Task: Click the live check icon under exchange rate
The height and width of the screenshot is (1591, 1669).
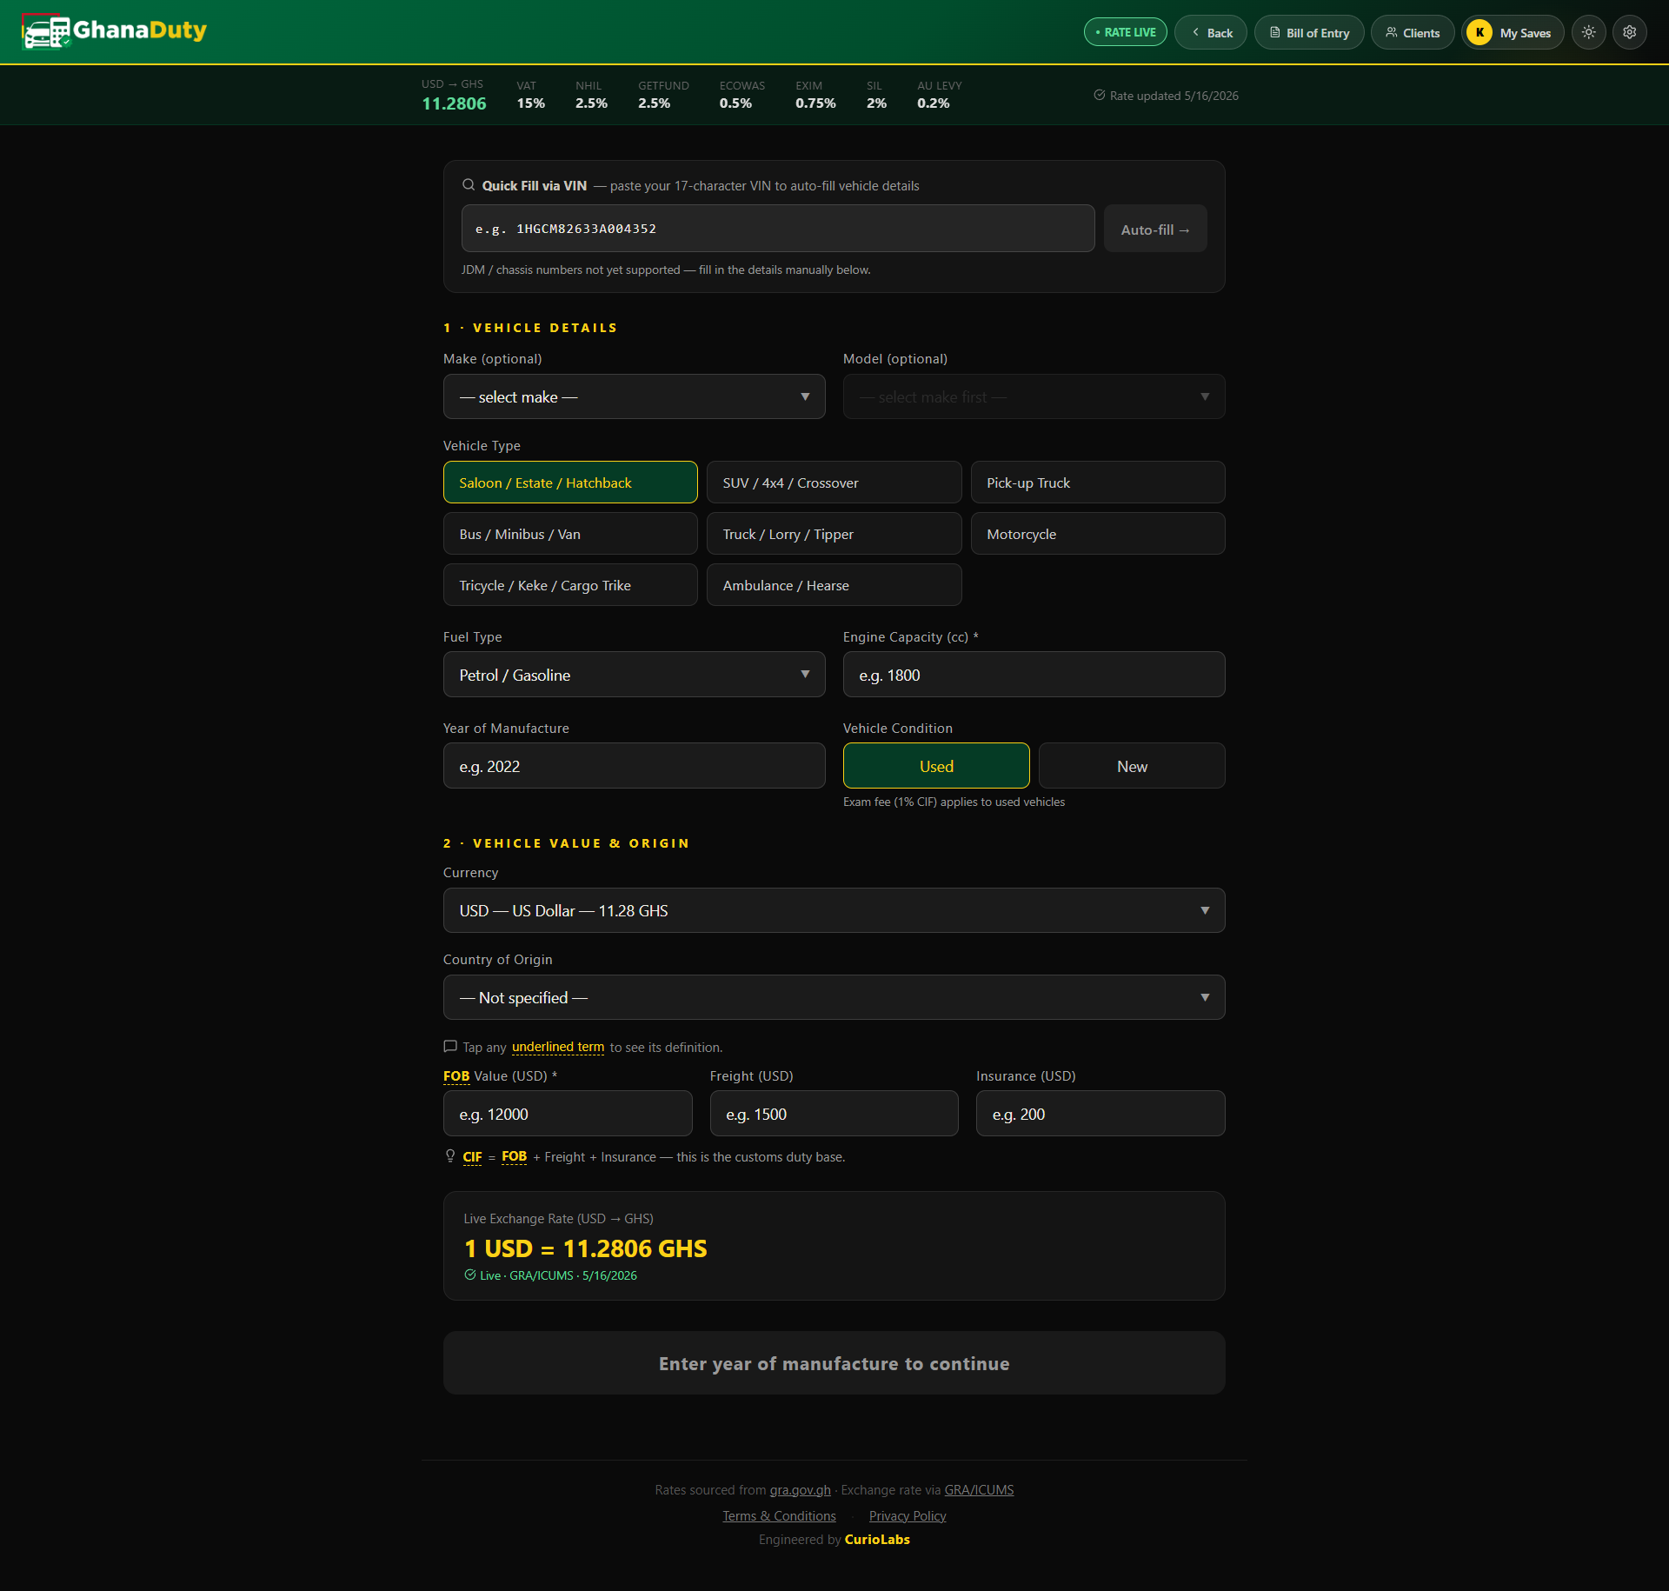Action: tap(470, 1275)
